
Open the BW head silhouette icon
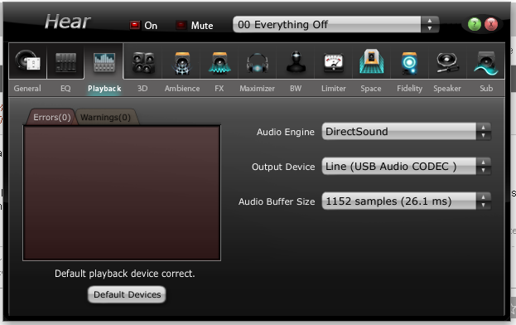296,62
